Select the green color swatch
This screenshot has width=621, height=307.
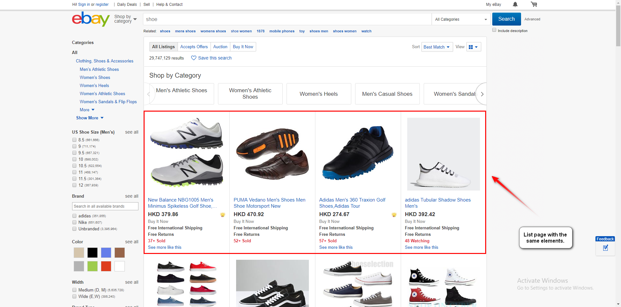[93, 266]
